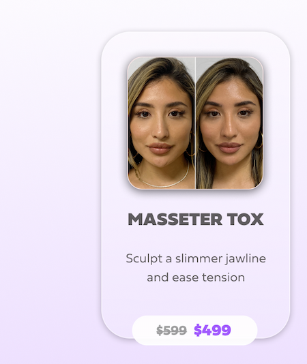Click the hoop earring in the right photo

259,140
